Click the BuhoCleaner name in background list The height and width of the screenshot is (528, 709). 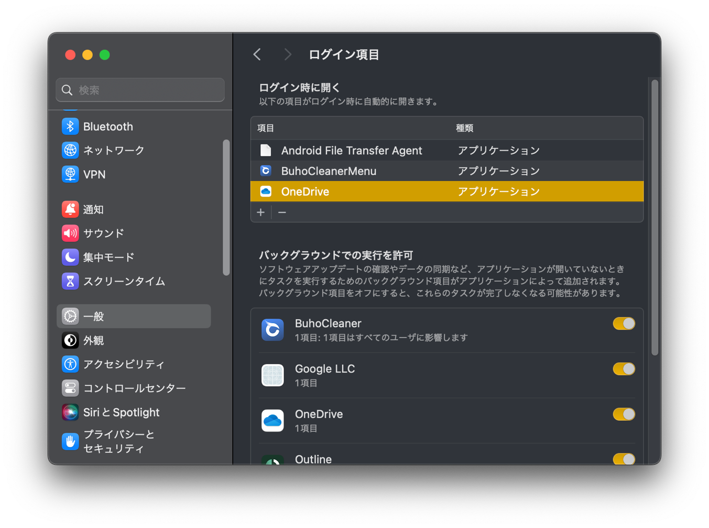(328, 323)
